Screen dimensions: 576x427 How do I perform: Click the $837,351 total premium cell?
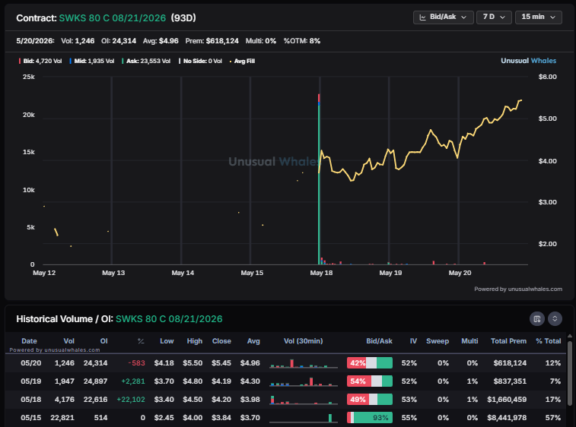(x=510, y=381)
